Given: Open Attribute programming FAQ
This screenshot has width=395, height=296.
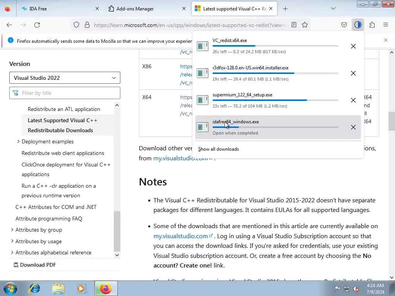Looking at the screenshot, I should click(x=49, y=219).
